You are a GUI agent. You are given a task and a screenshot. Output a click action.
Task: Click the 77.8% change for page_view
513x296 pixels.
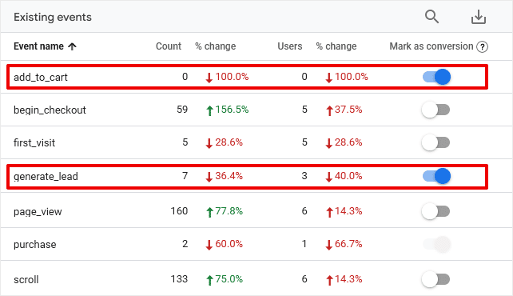click(224, 211)
